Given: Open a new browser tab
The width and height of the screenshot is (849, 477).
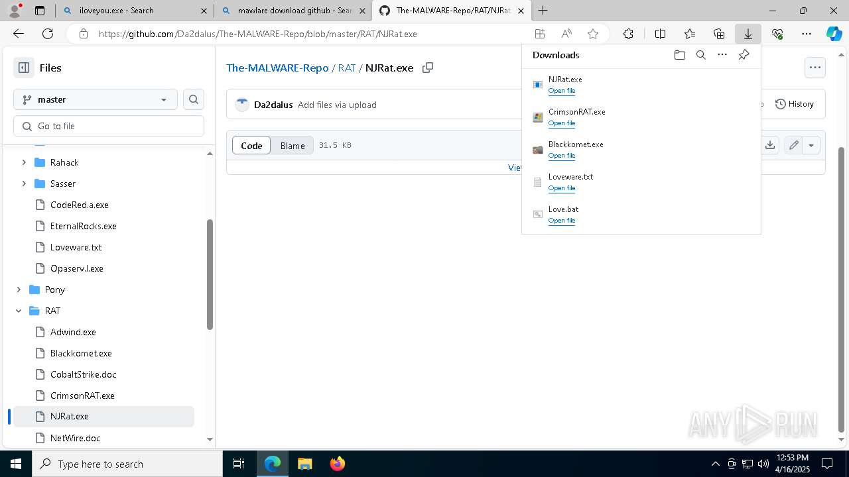Looking at the screenshot, I should point(543,11).
